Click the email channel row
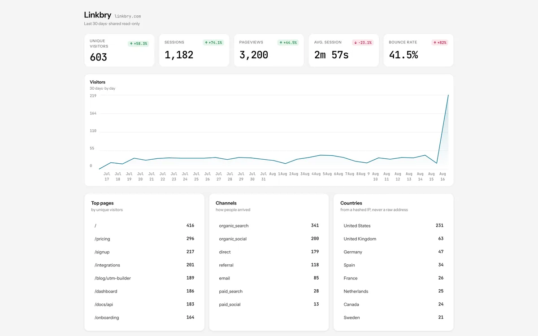Viewport: 538px width, 336px height. 269,278
